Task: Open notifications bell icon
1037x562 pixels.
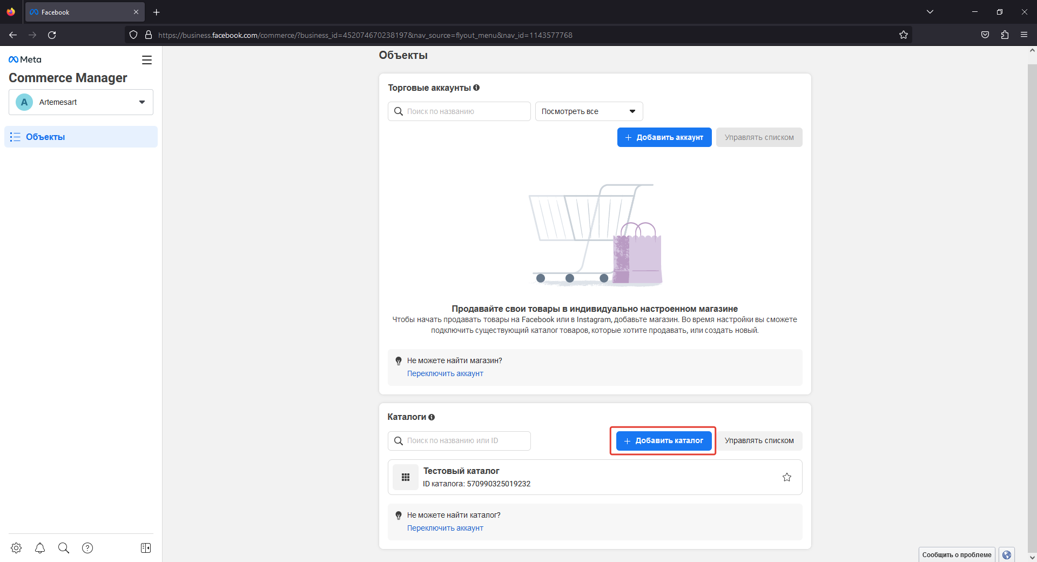Action: pyautogui.click(x=40, y=548)
